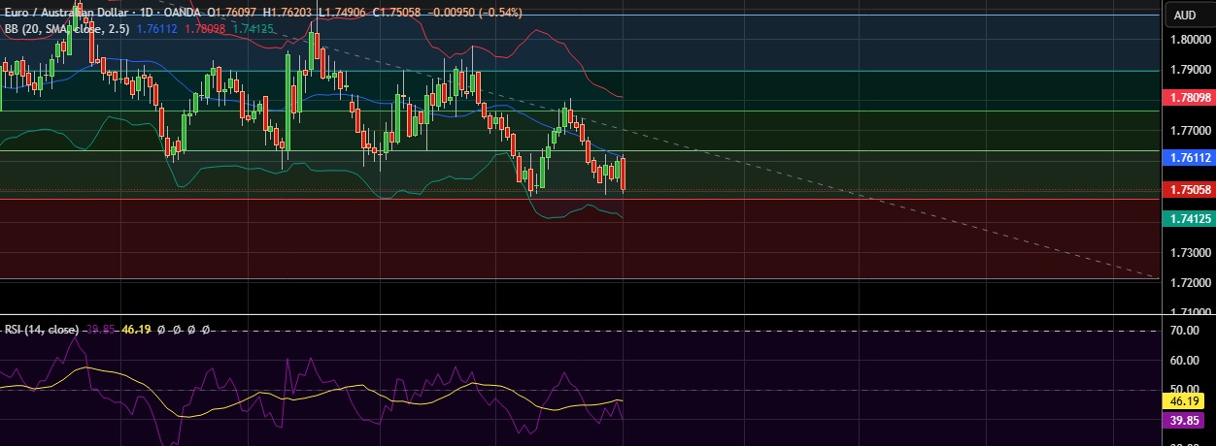Select the last red candlestick on the chart
This screenshot has height=446, width=1216.
(x=623, y=174)
